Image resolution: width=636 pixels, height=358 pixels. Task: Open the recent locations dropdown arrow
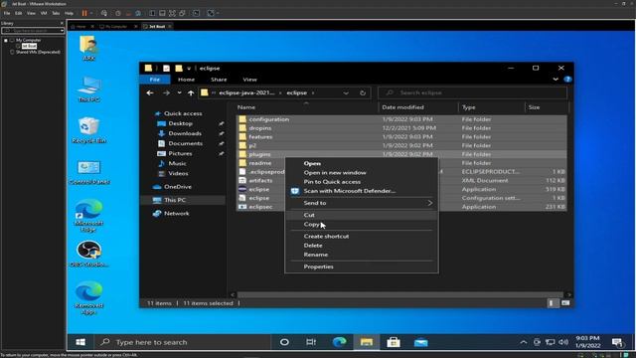click(179, 92)
